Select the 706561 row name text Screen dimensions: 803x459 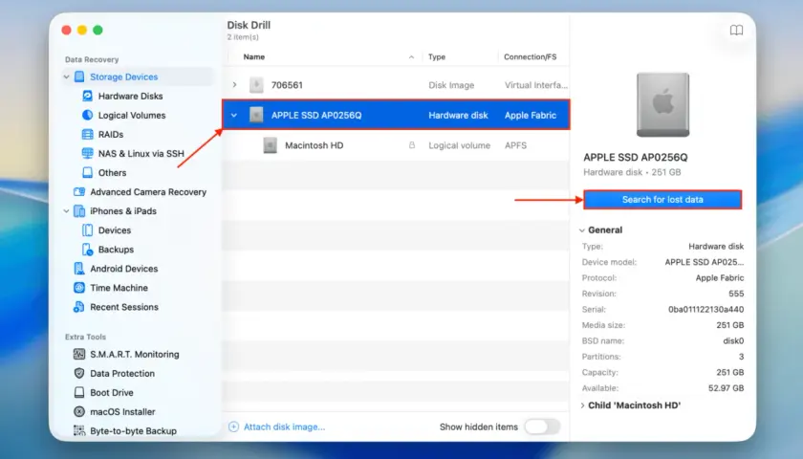coord(287,85)
